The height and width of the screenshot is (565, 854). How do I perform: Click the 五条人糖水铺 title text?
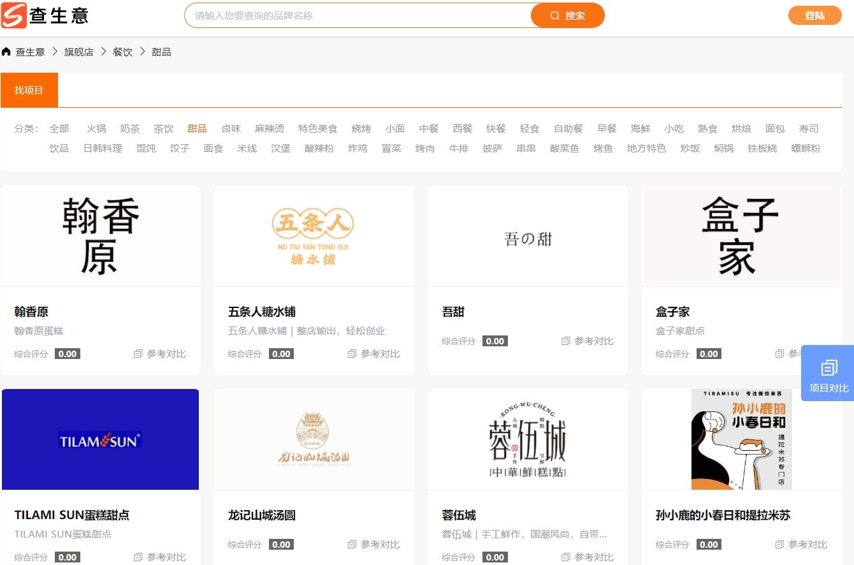(262, 312)
